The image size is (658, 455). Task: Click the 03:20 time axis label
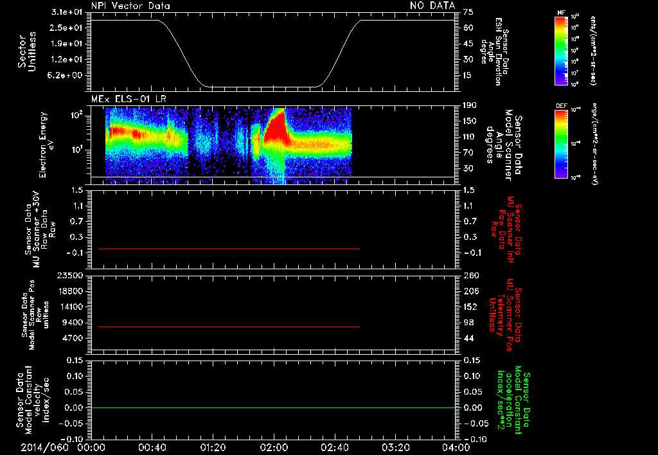tap(395, 447)
